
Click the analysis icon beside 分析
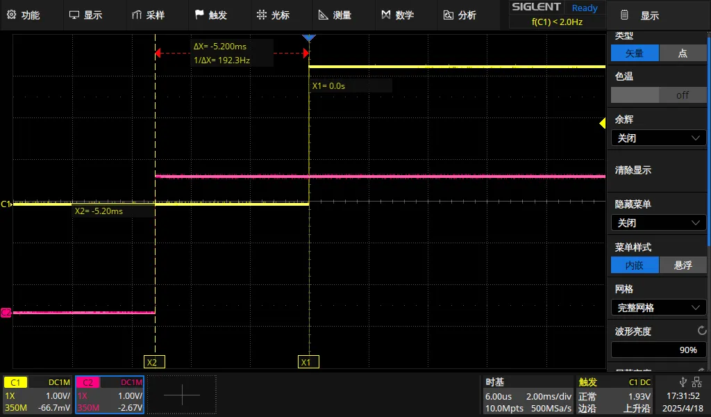[x=448, y=15]
